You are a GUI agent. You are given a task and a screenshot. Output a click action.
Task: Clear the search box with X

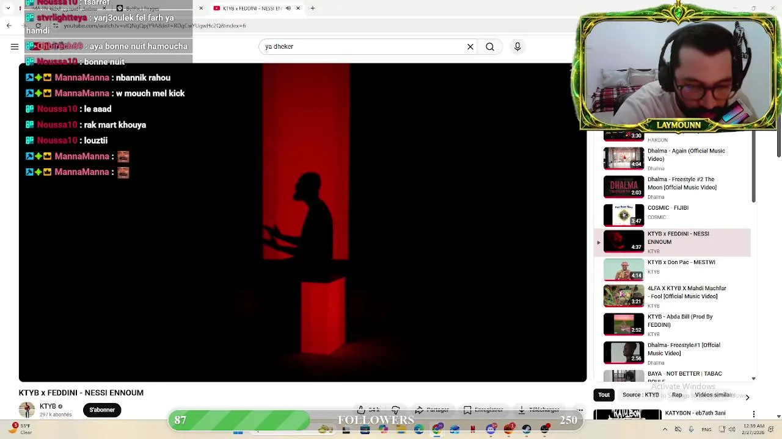470,46
